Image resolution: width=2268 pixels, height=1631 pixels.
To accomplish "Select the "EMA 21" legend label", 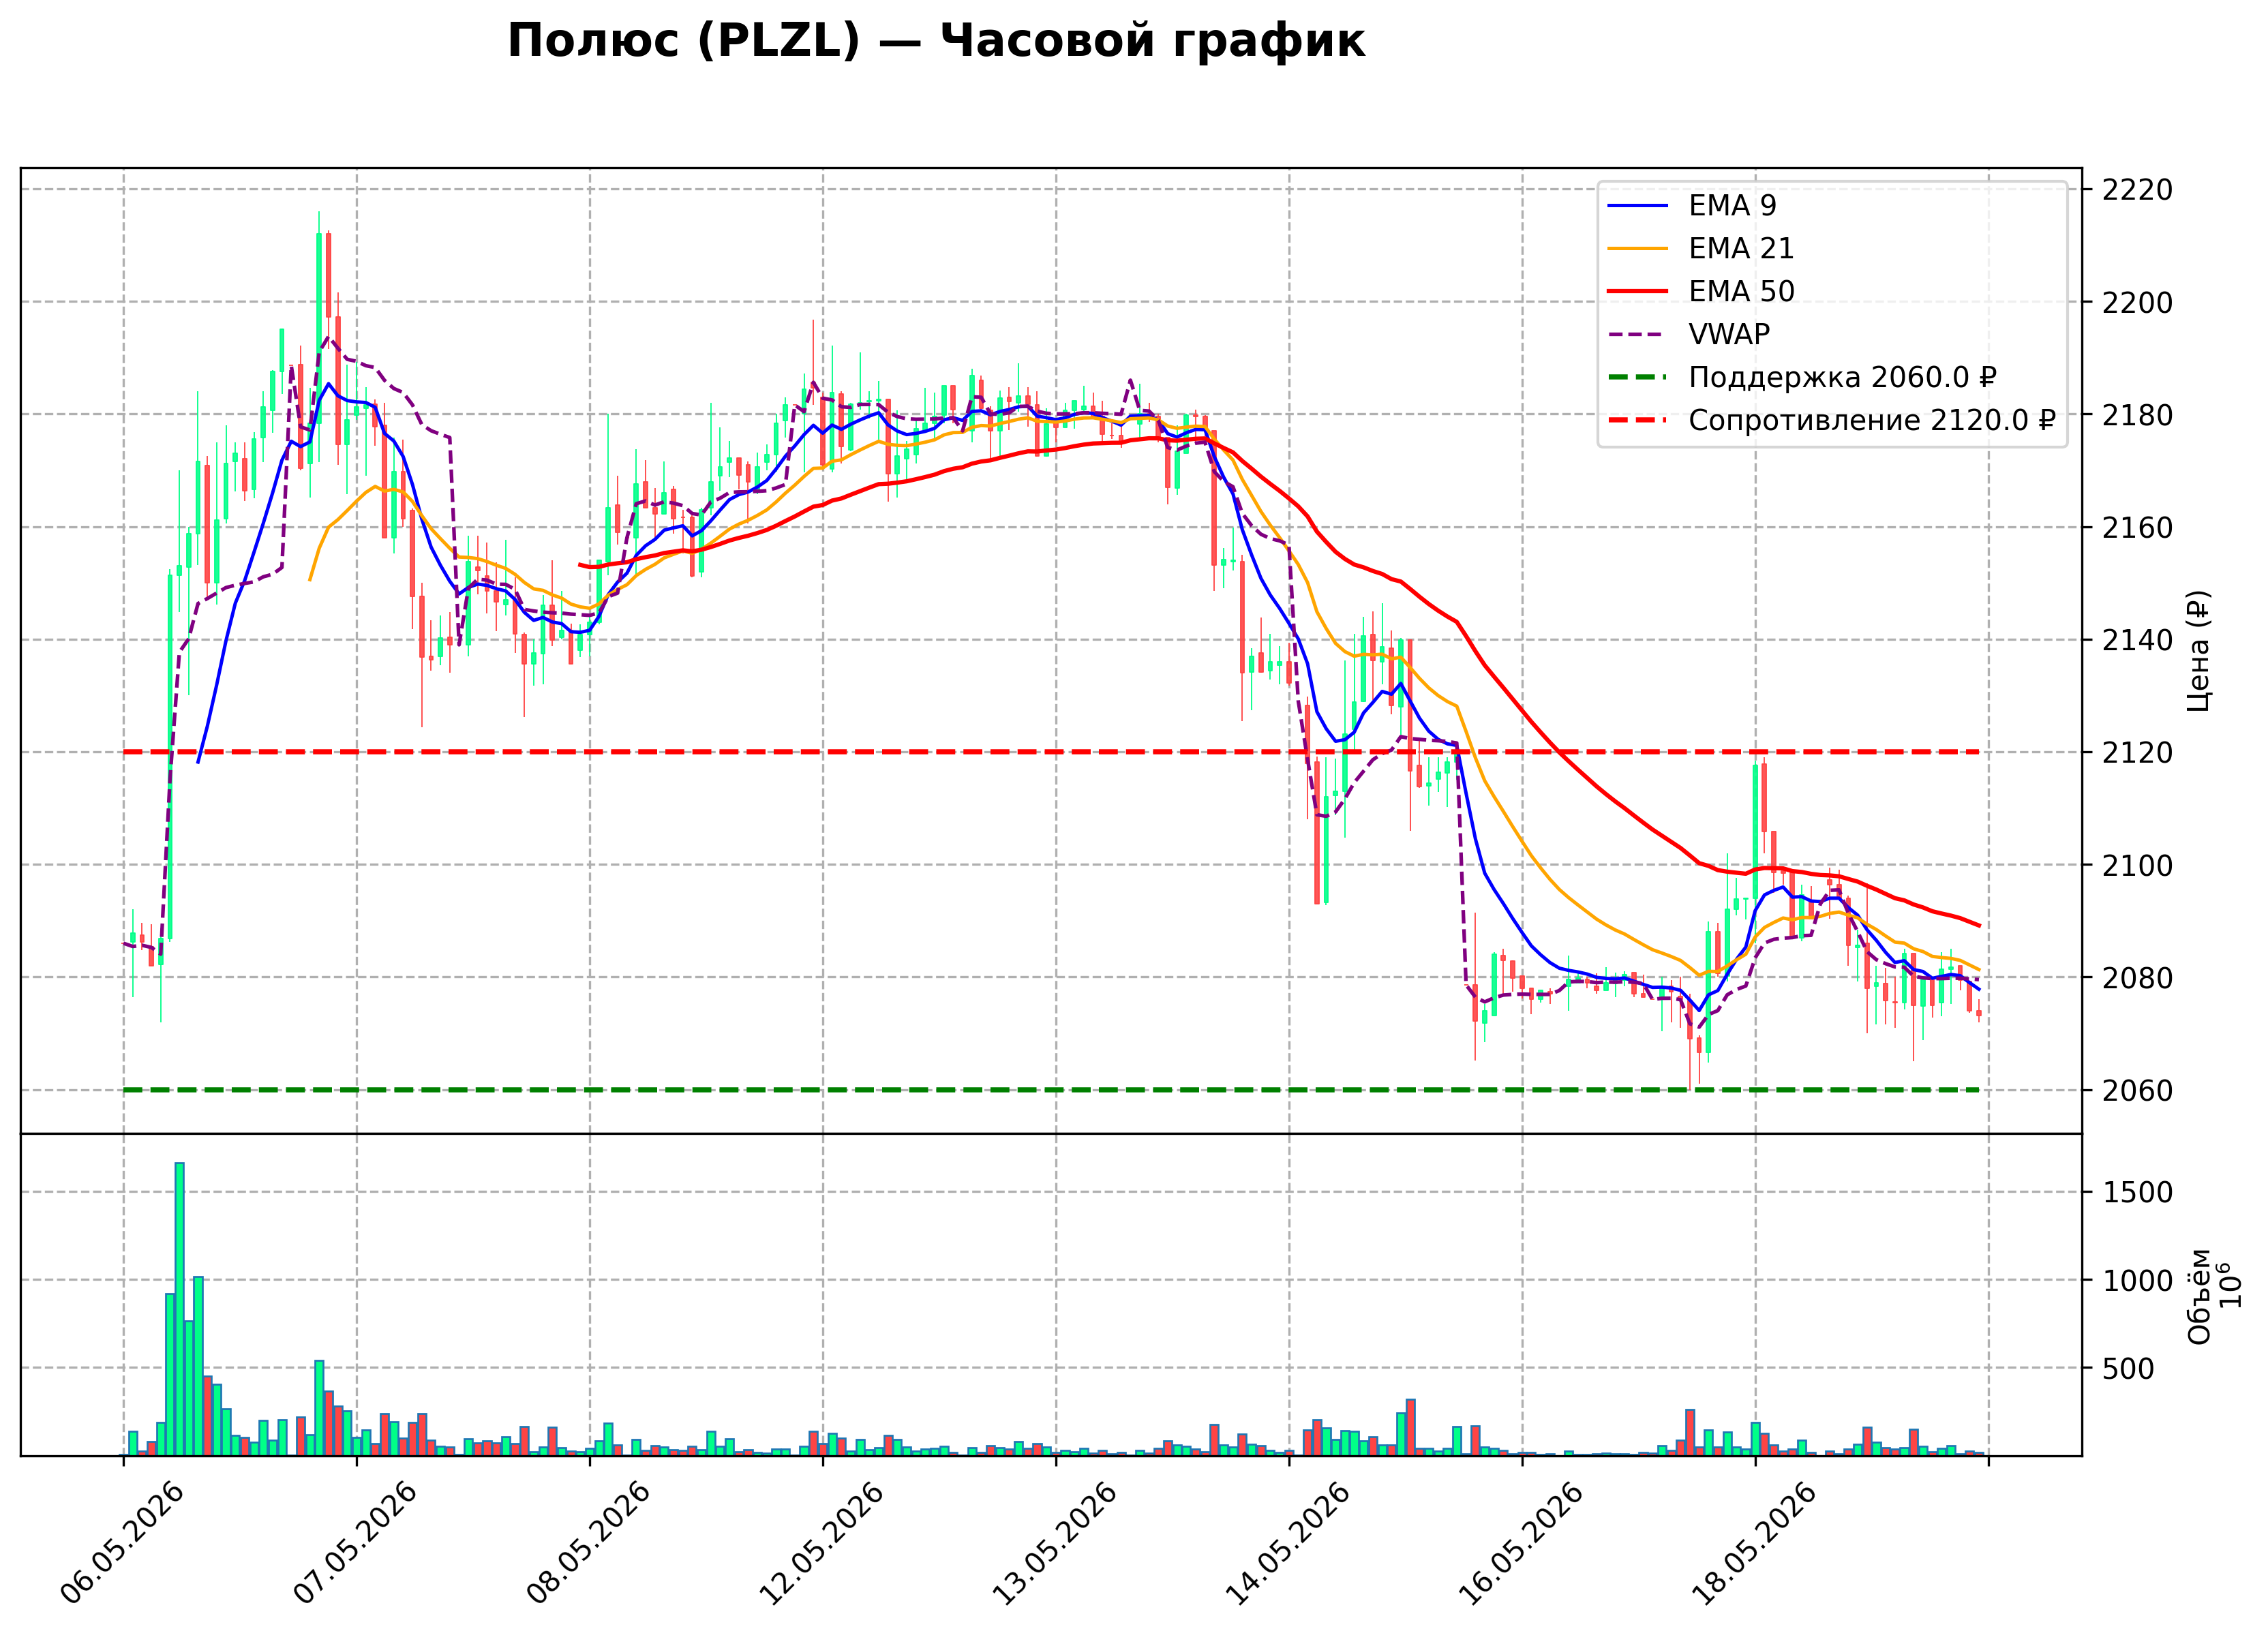I will pyautogui.click(x=1741, y=249).
